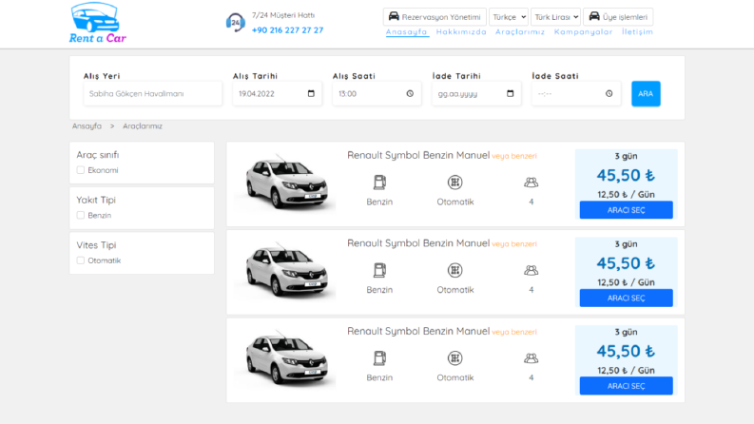Focus the Alış Tarihi date field

click(x=277, y=93)
